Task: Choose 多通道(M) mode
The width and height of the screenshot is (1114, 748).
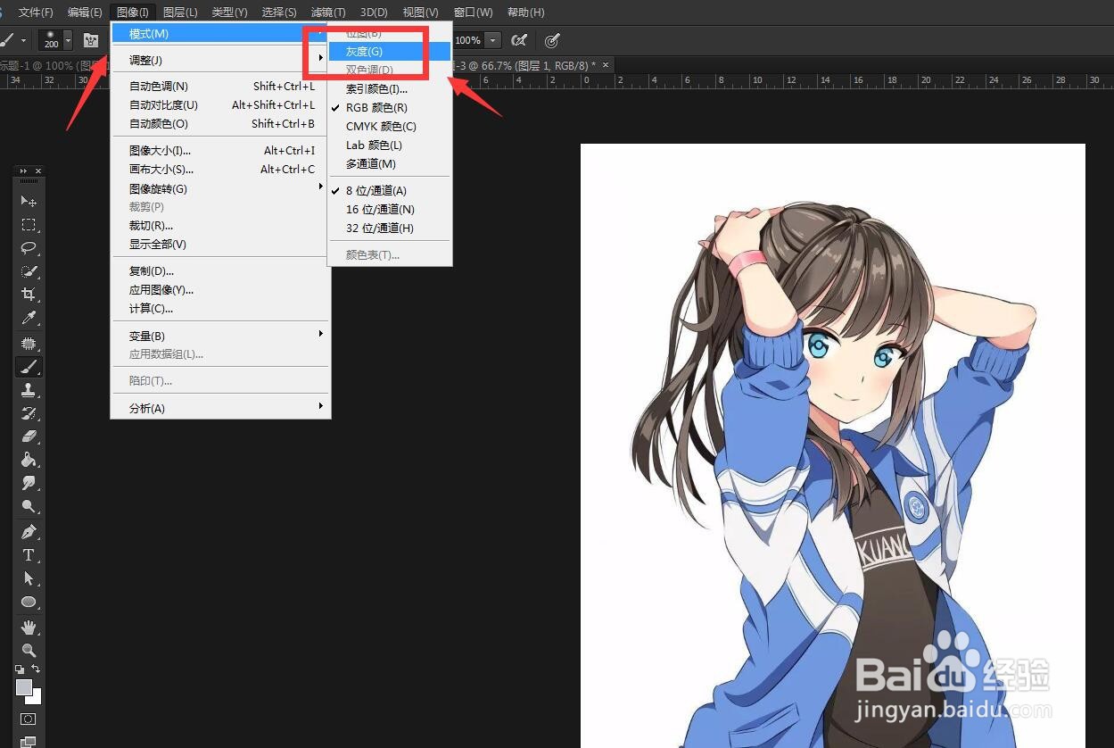Action: point(390,164)
